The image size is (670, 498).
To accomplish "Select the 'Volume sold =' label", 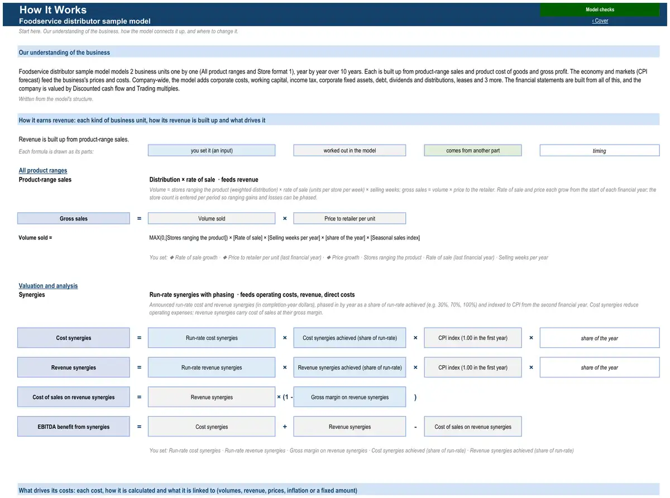I will pyautogui.click(x=35, y=238).
